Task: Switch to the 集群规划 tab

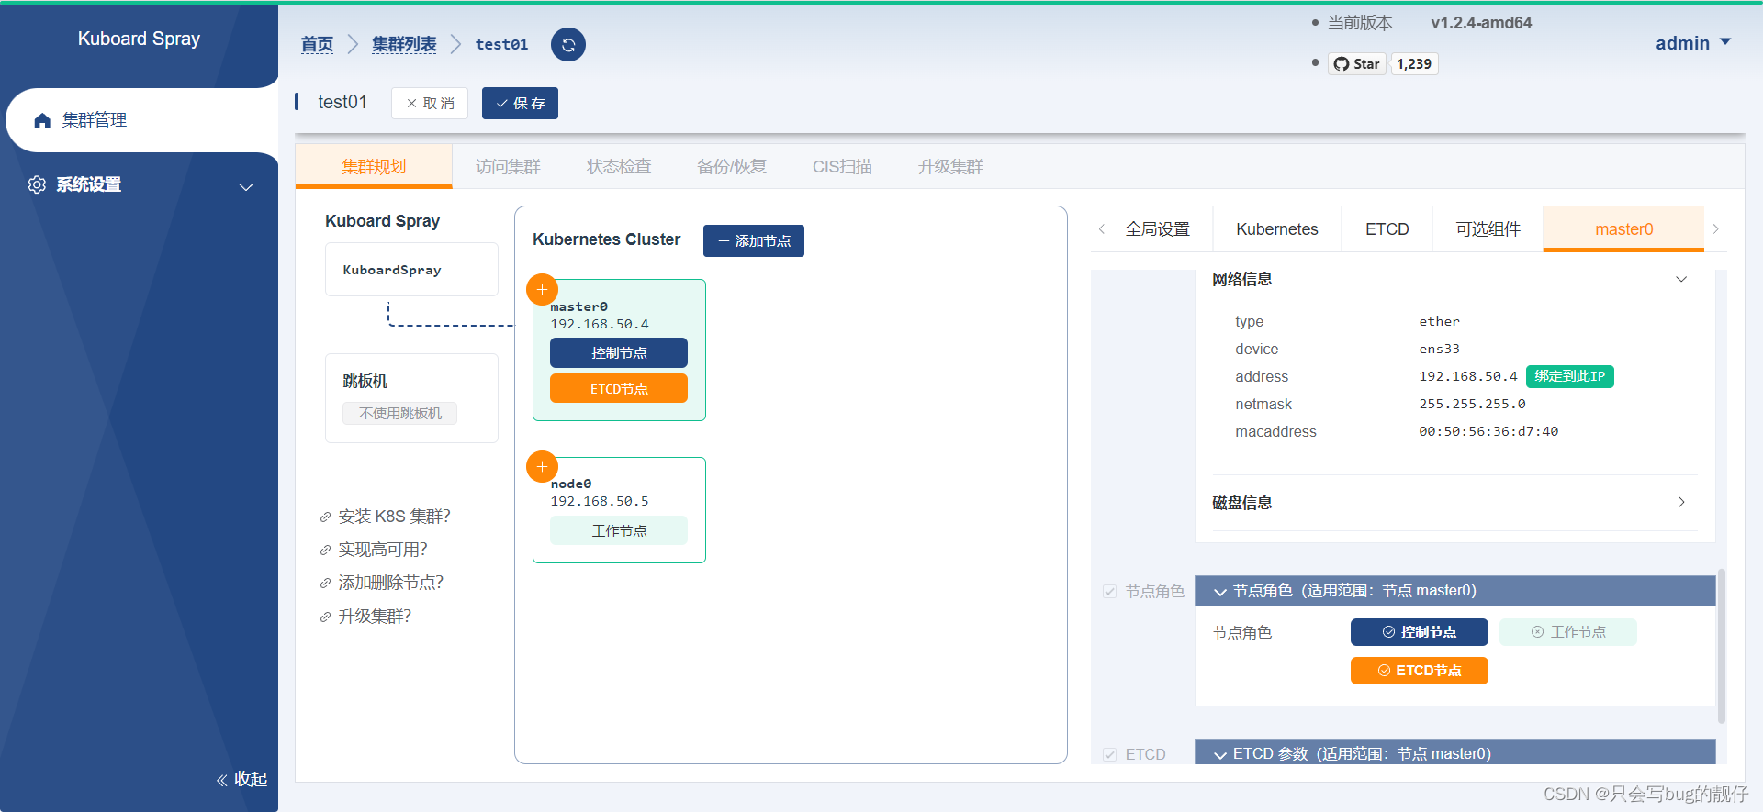Action: [374, 167]
